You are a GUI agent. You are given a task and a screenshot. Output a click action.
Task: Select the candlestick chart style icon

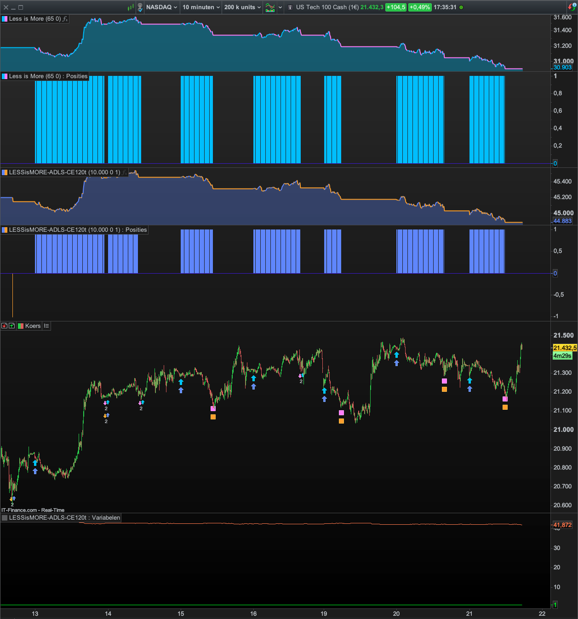pyautogui.click(x=131, y=7)
